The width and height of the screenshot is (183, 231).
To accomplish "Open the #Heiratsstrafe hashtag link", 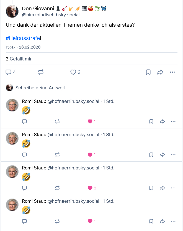I will pyautogui.click(x=23, y=38).
